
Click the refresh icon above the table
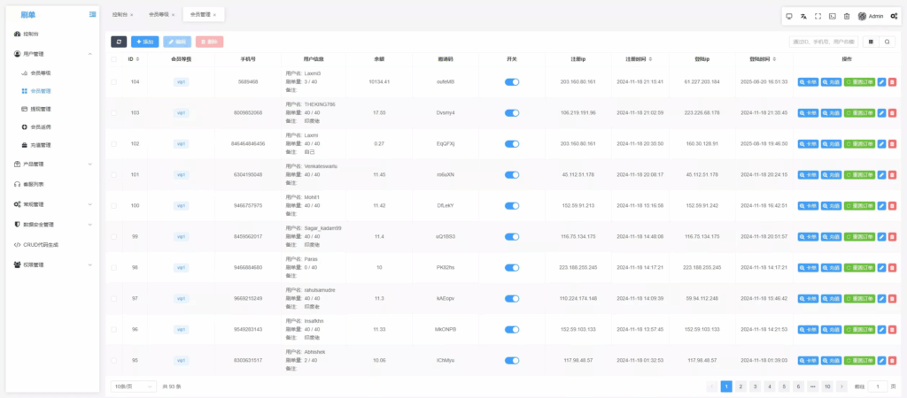(x=119, y=42)
